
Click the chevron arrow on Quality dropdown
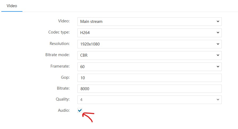point(218,100)
